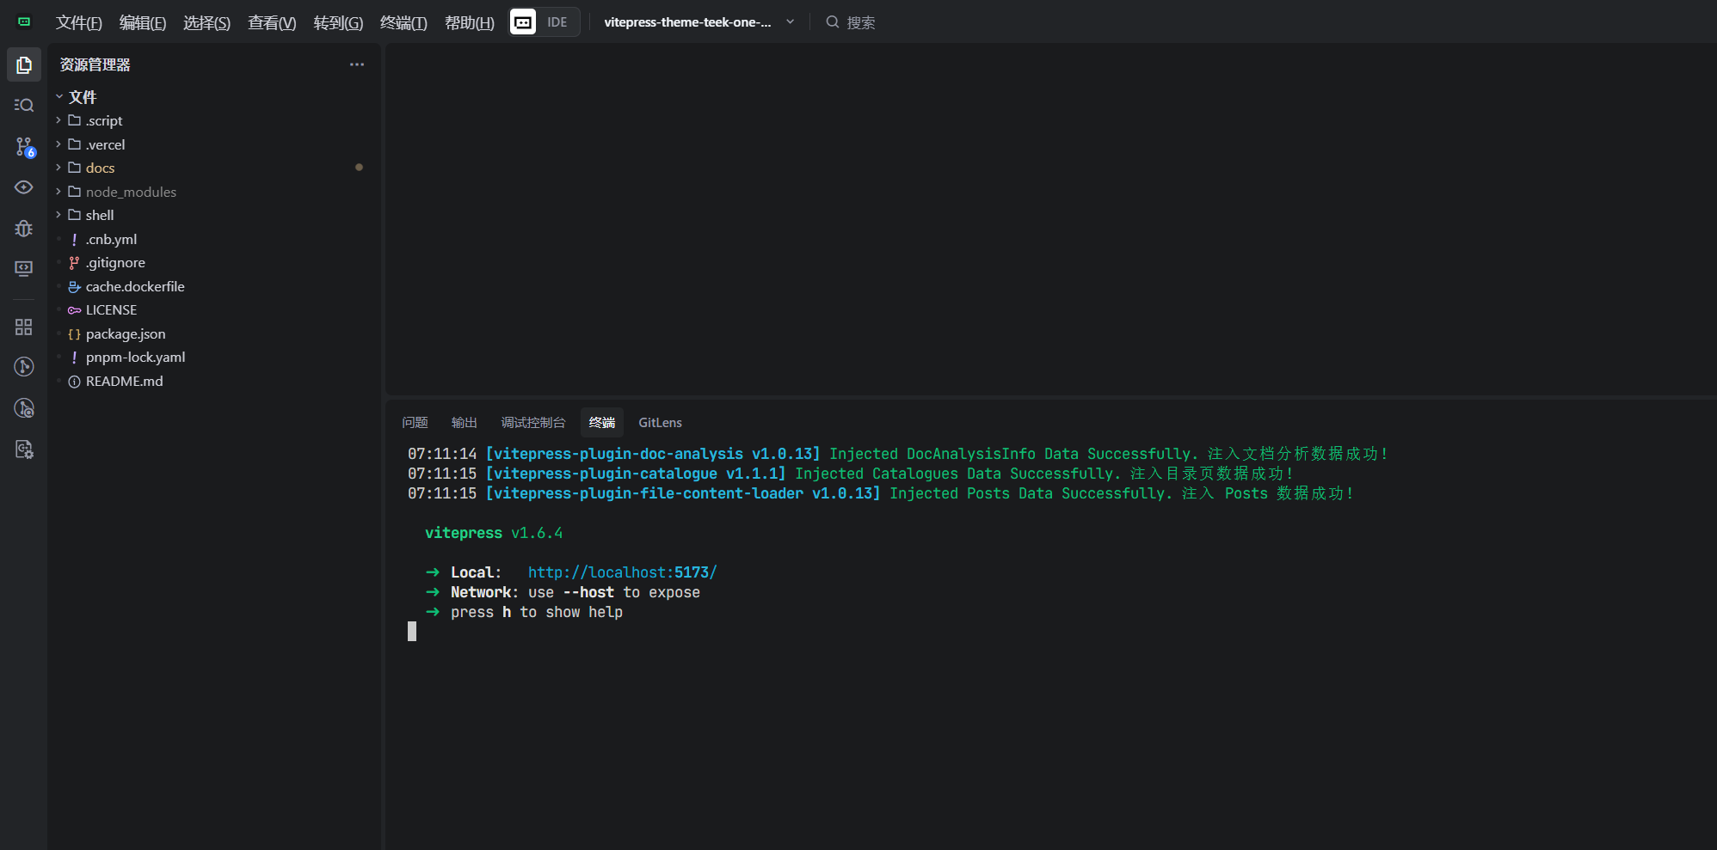The image size is (1717, 850).
Task: Expand the .vercel folder
Action: click(58, 144)
